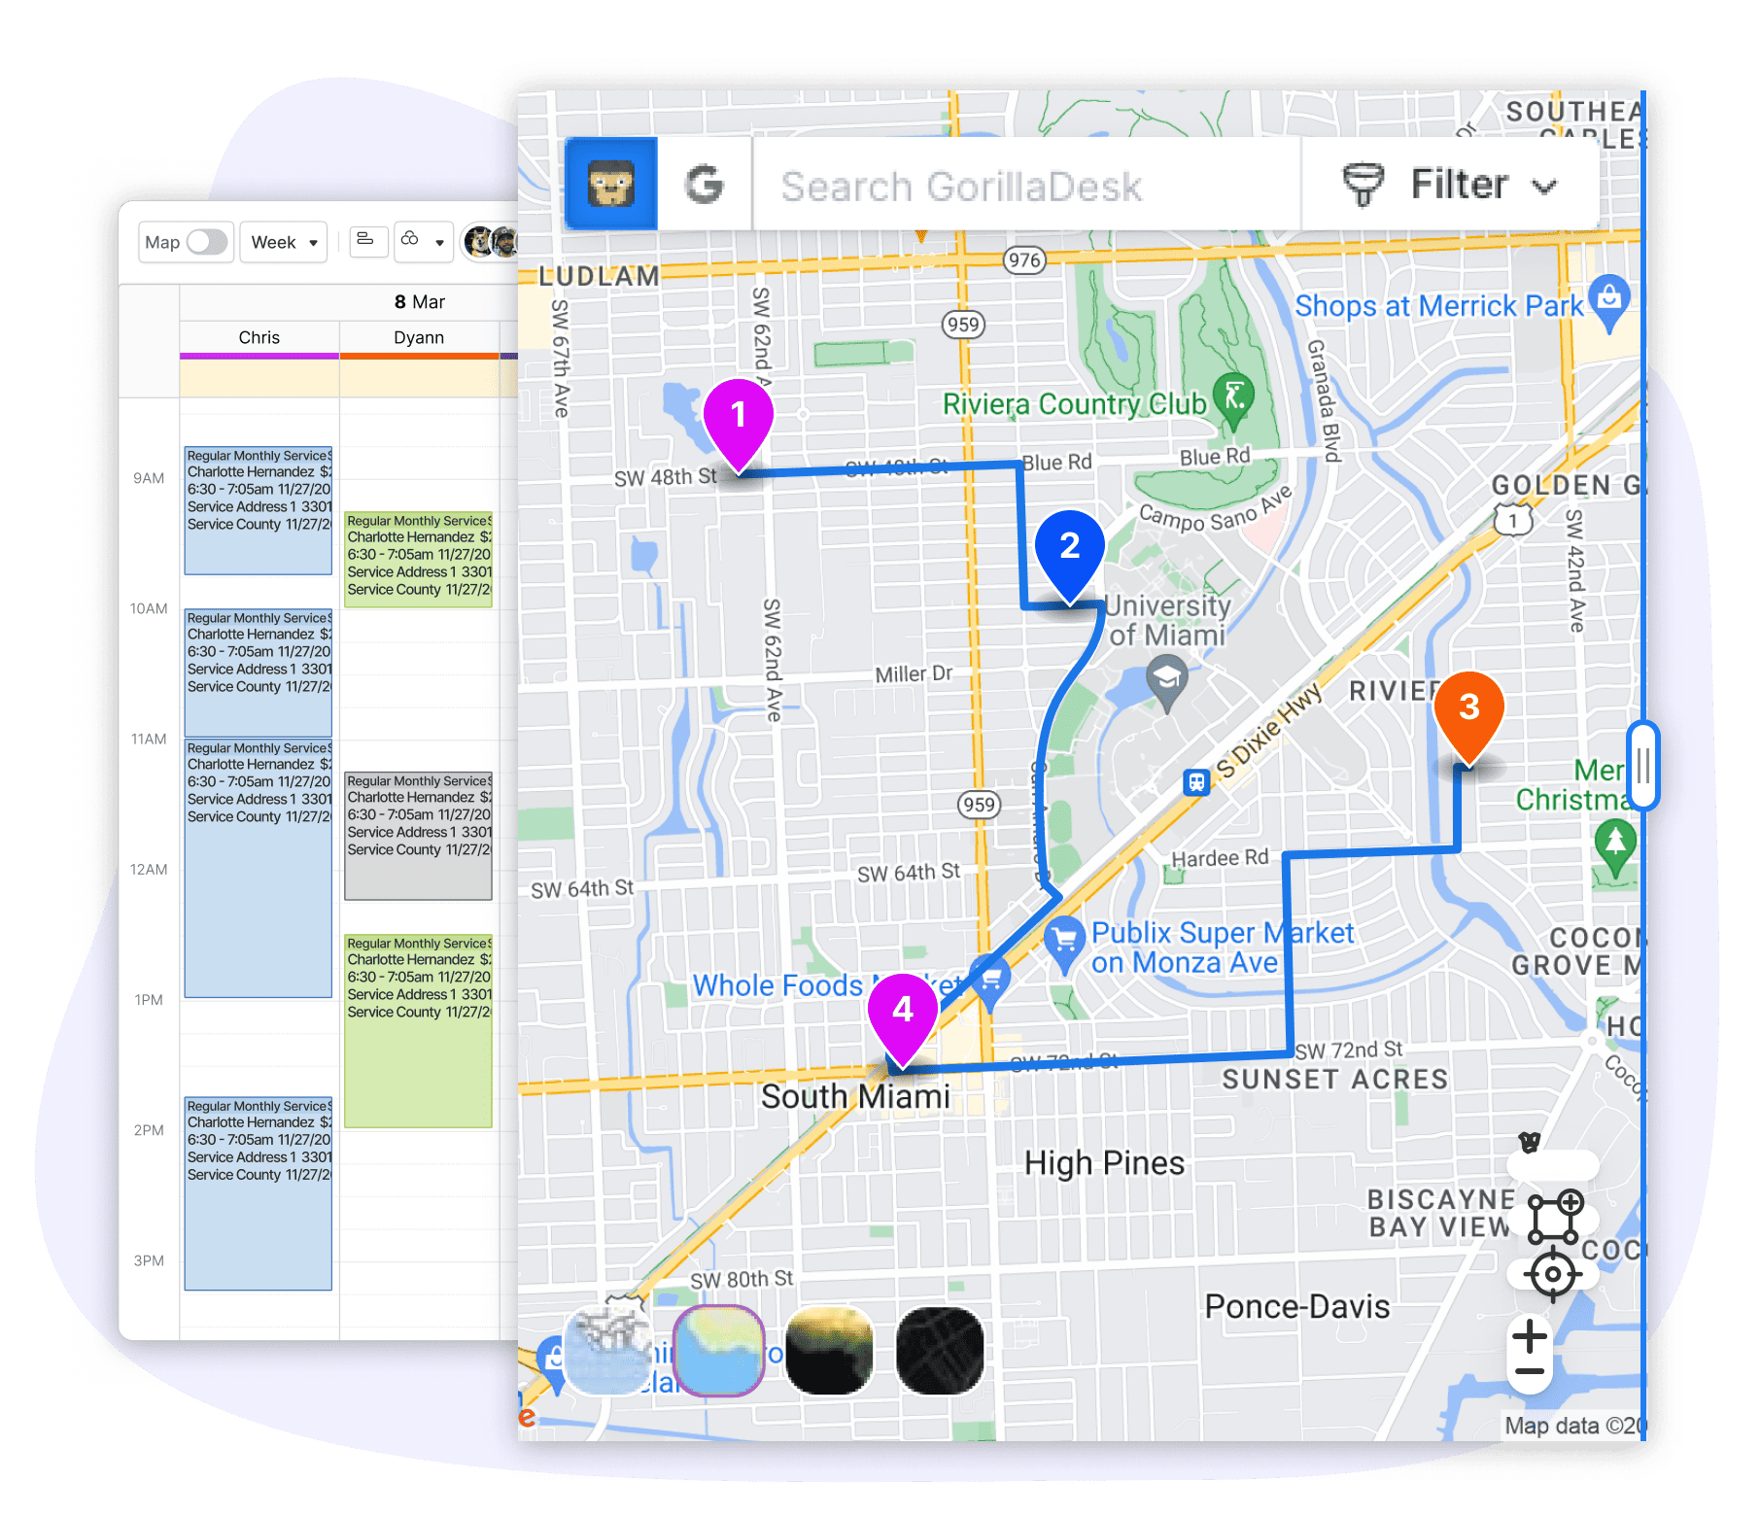Click the 9AM time label
Viewport: 1761px width, 1516px height.
tap(149, 478)
